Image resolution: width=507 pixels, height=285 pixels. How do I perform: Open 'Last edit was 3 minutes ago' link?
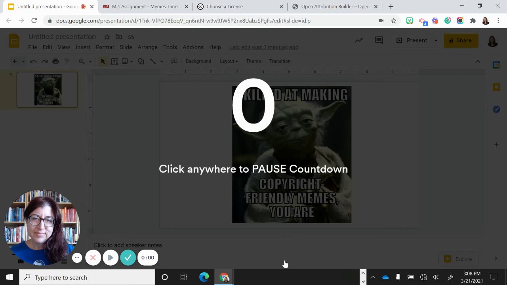[x=264, y=47]
